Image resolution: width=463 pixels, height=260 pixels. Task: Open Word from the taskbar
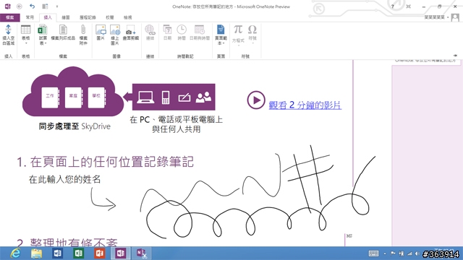(x=57, y=253)
